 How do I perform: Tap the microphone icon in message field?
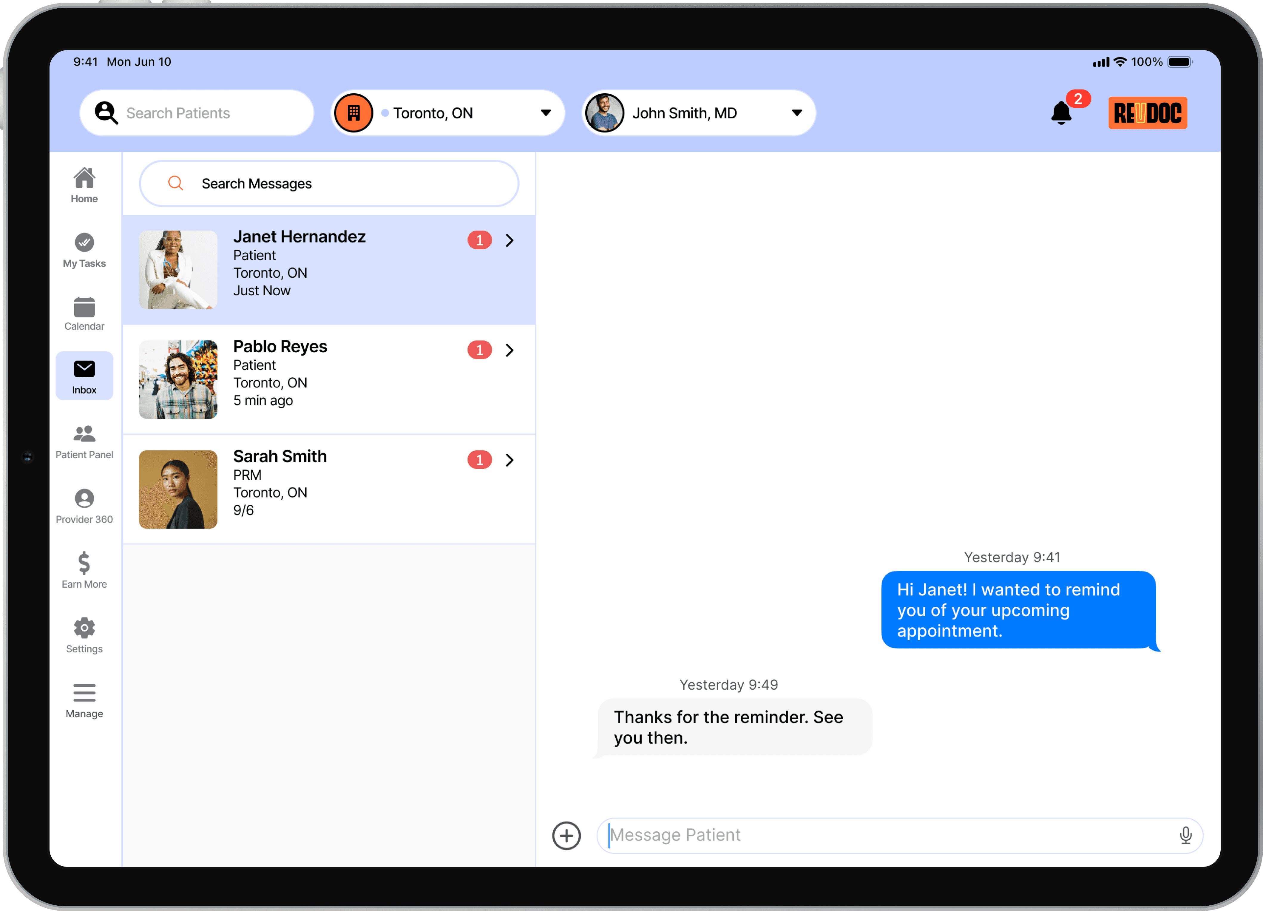click(1185, 835)
